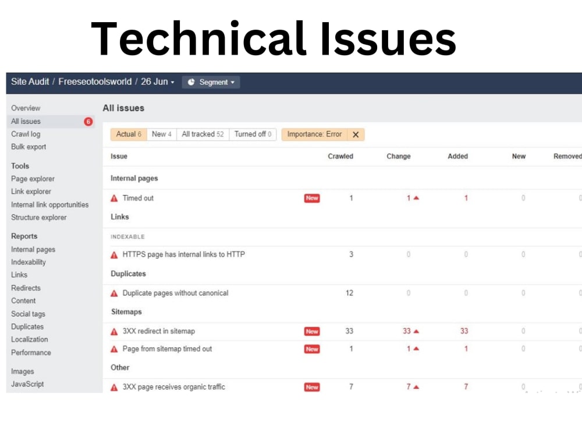Open the Timed out issue

tap(138, 198)
